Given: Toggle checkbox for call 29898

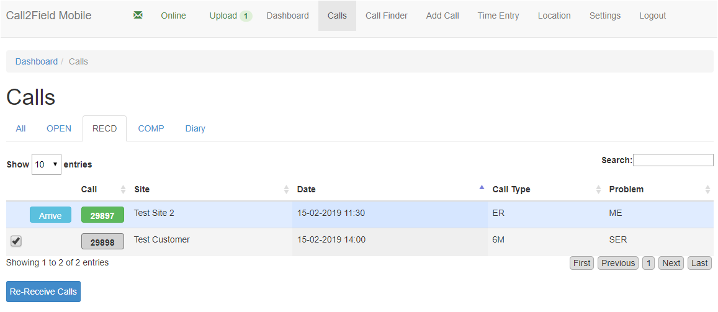Looking at the screenshot, I should (x=16, y=241).
